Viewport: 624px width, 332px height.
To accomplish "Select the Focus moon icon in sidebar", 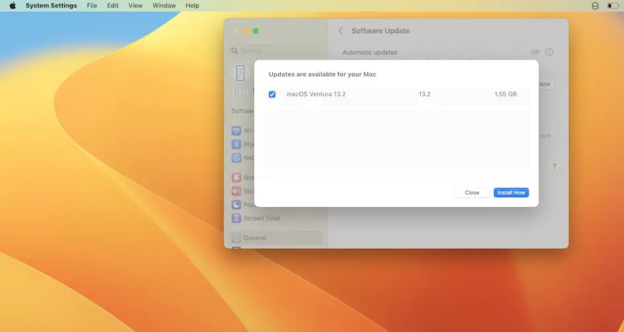I will 236,205.
